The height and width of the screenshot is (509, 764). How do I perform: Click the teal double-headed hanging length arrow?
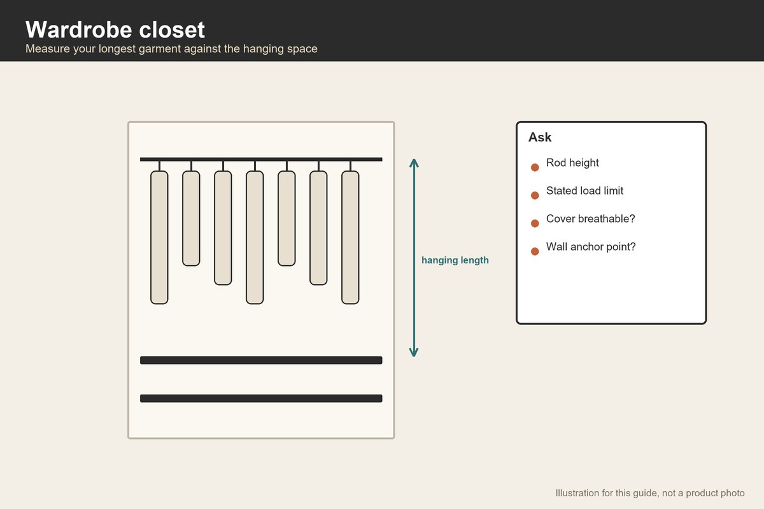tap(414, 258)
